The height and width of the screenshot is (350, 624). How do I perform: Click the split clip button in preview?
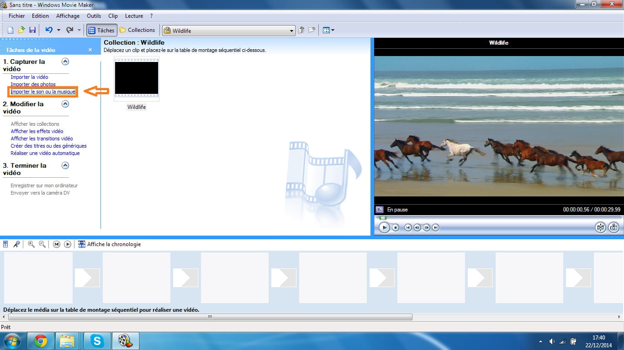tap(600, 227)
